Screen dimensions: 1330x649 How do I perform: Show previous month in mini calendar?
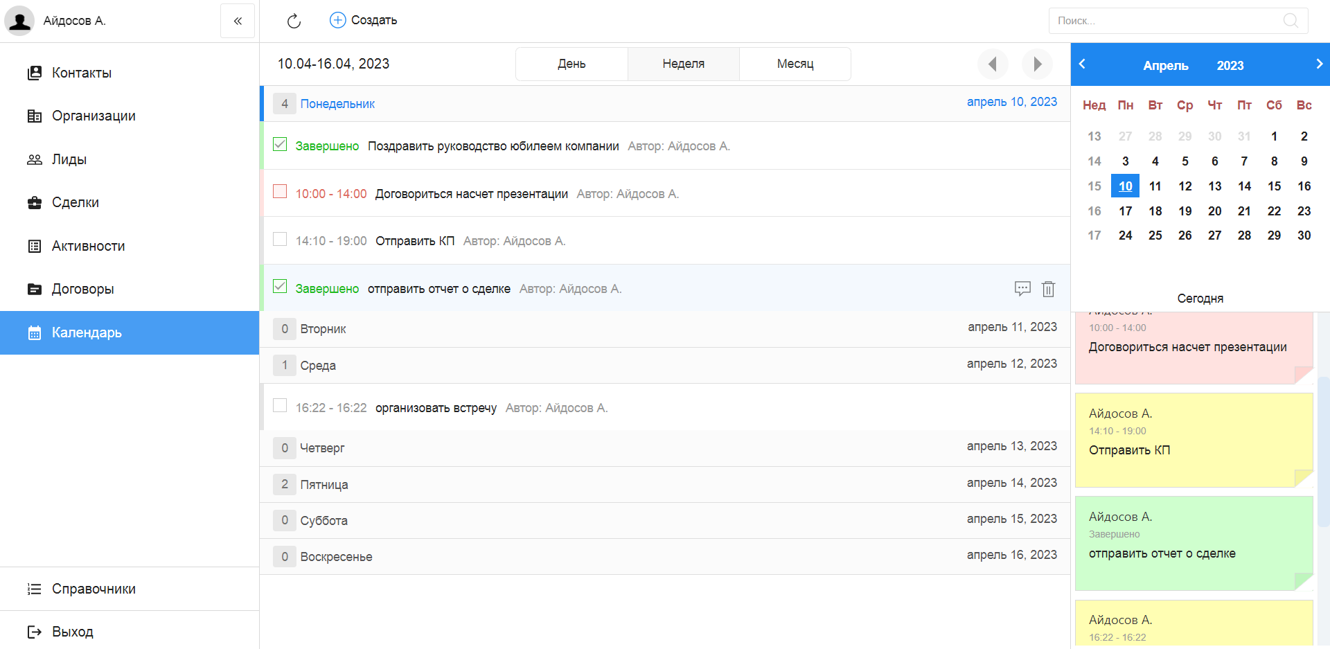coord(1082,64)
